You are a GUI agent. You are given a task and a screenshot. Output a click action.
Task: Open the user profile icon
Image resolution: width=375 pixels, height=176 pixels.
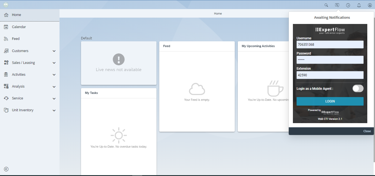[370, 5]
